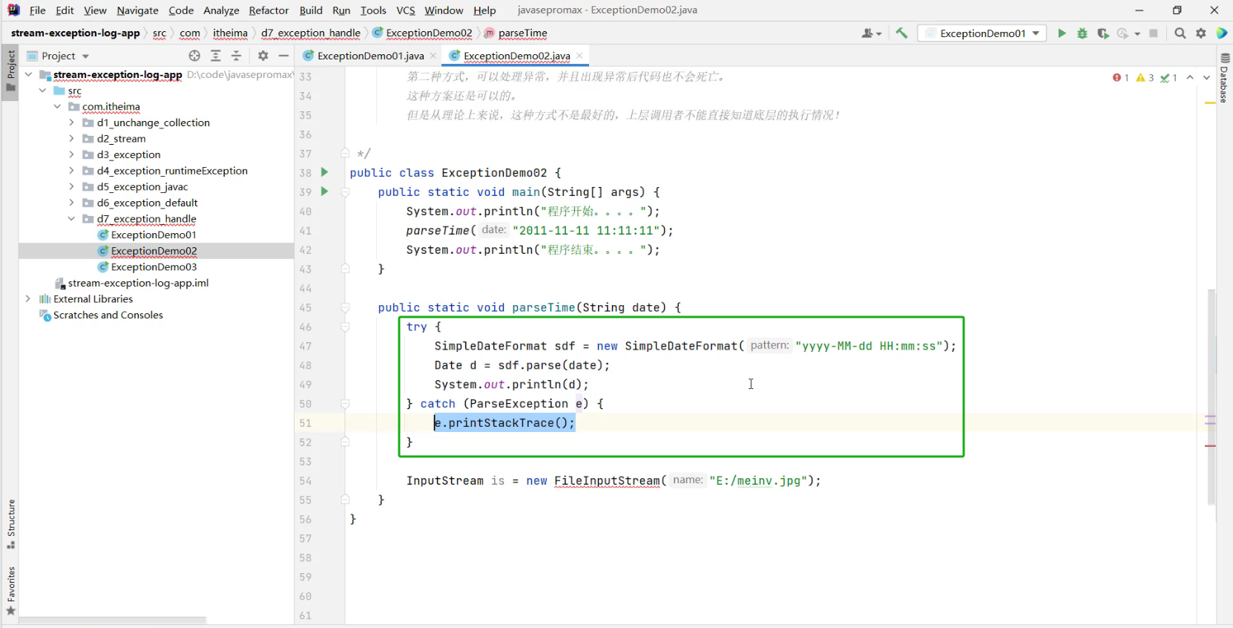Open Search Everywhere magnifier icon
This screenshot has height=628, width=1233.
click(1180, 33)
